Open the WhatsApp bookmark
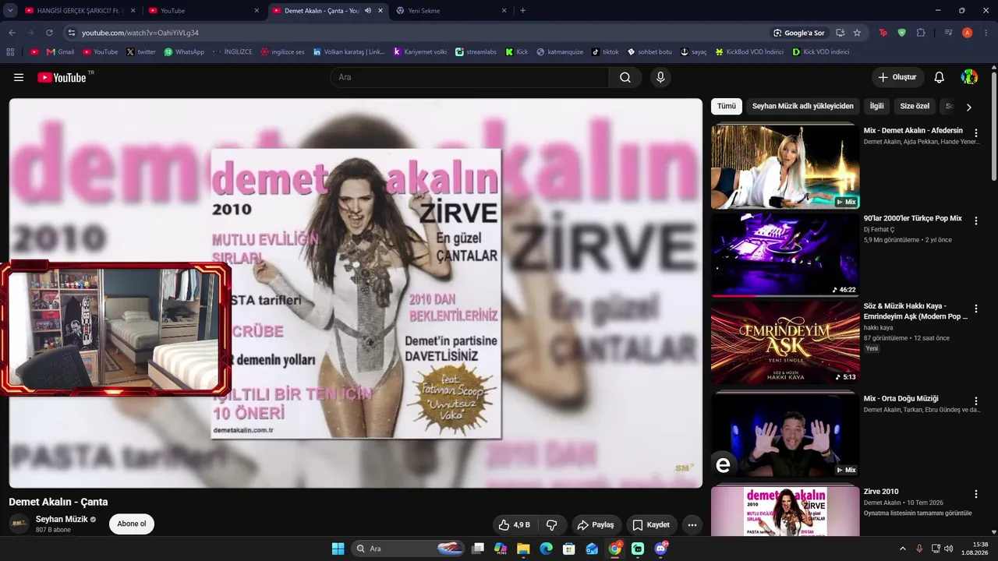Image resolution: width=998 pixels, height=561 pixels. (x=184, y=52)
